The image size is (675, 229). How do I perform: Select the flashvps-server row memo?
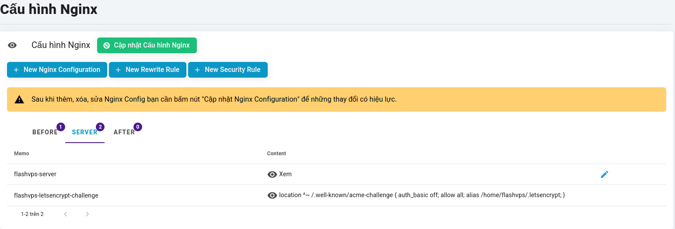pos(35,174)
